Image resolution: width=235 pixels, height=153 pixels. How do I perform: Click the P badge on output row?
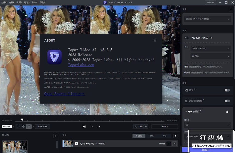click(x=76, y=144)
